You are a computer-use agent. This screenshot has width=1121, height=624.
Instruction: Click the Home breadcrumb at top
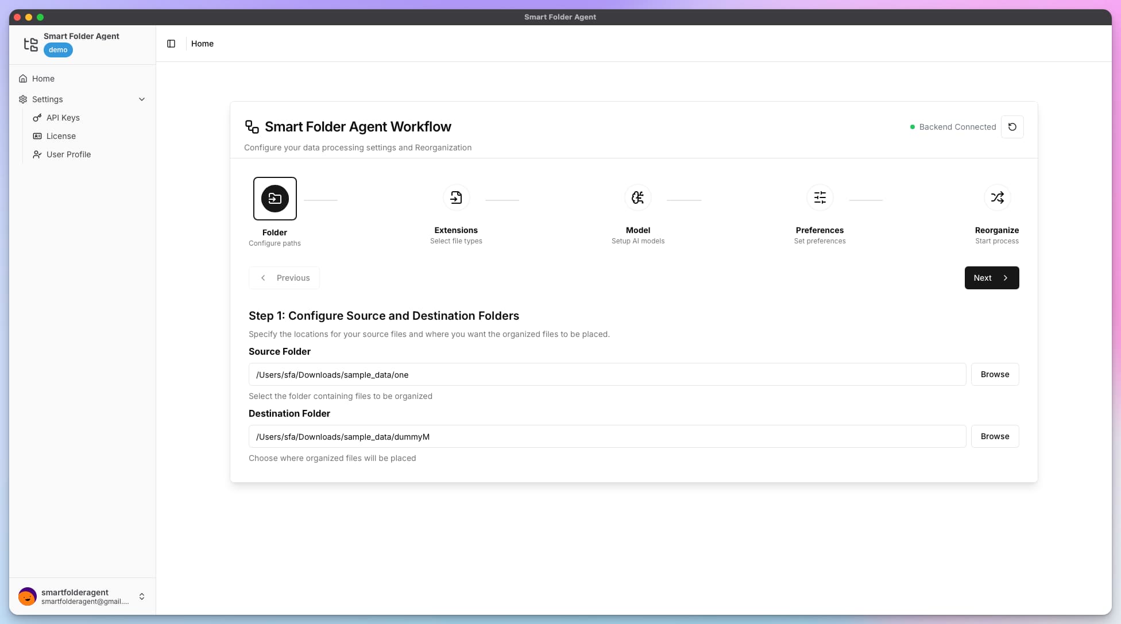tap(202, 44)
